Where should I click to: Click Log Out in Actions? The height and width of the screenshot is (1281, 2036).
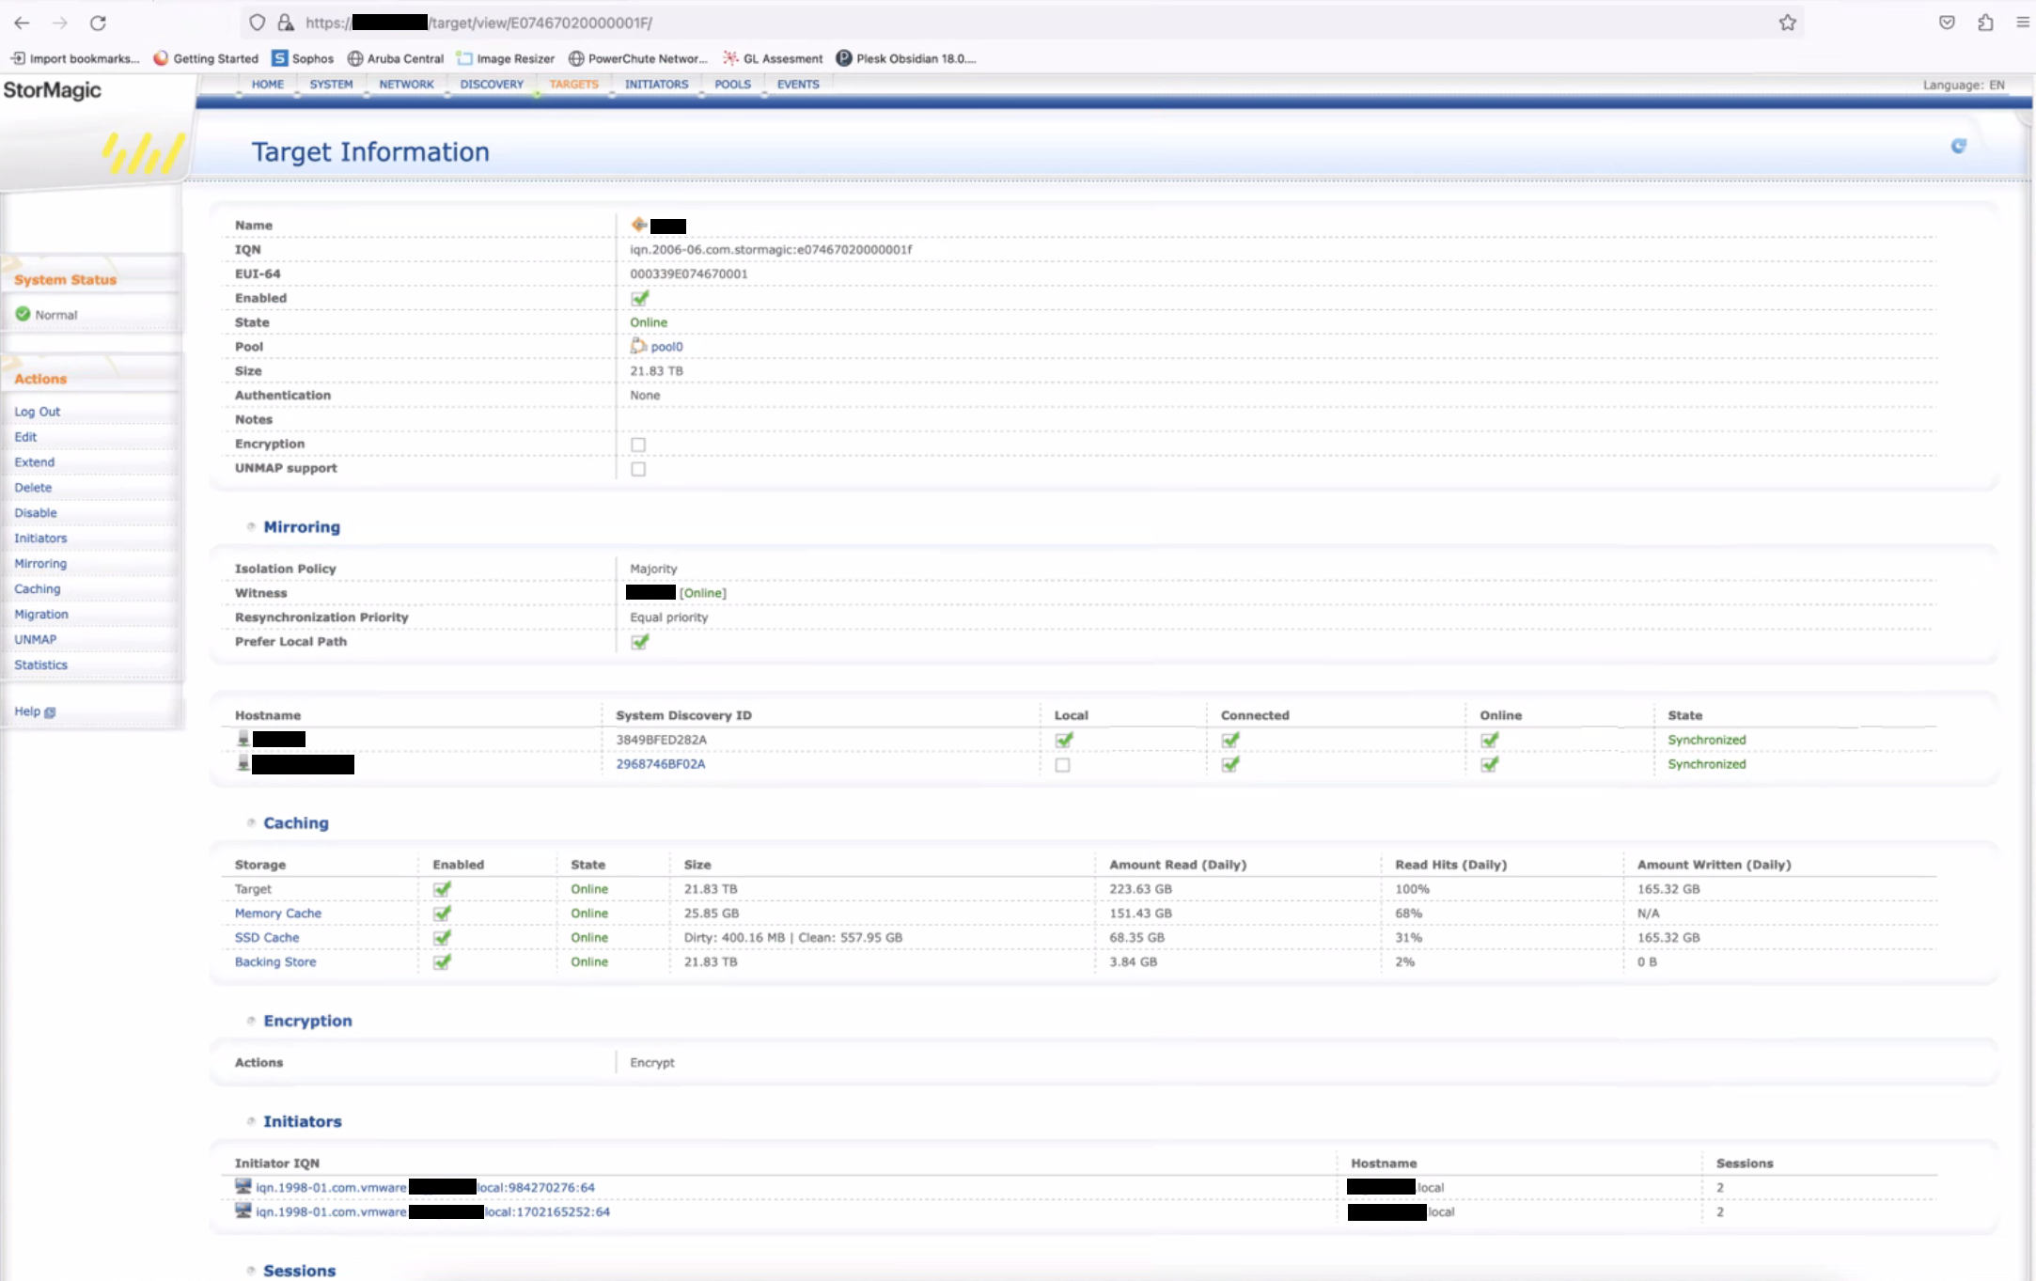point(38,412)
